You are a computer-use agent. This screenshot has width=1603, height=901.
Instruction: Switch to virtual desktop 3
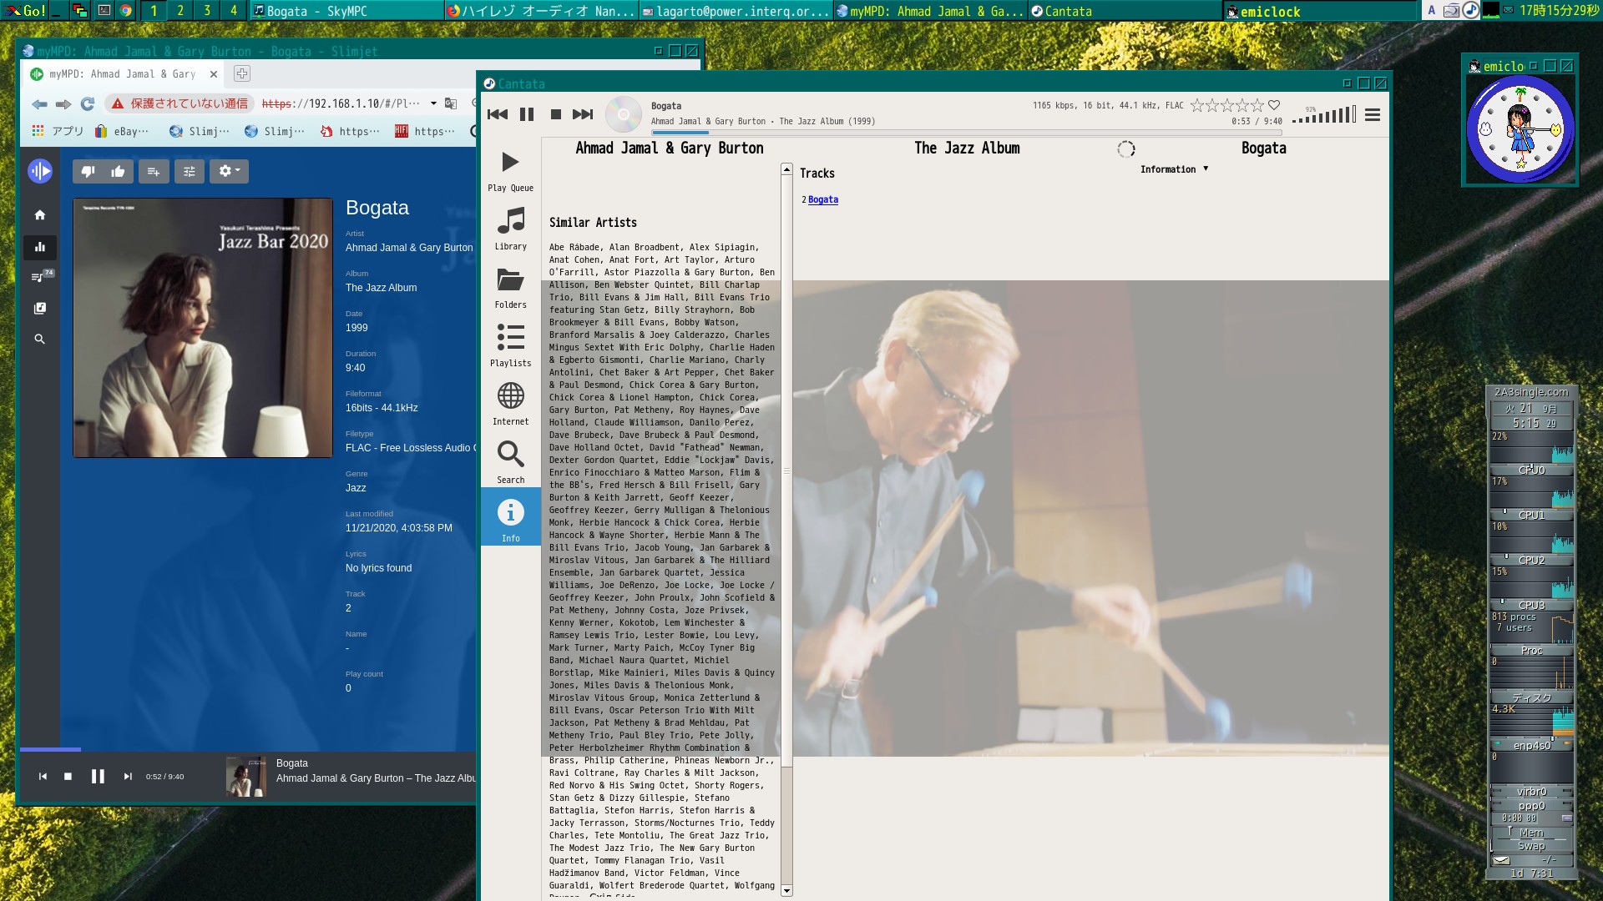207,11
